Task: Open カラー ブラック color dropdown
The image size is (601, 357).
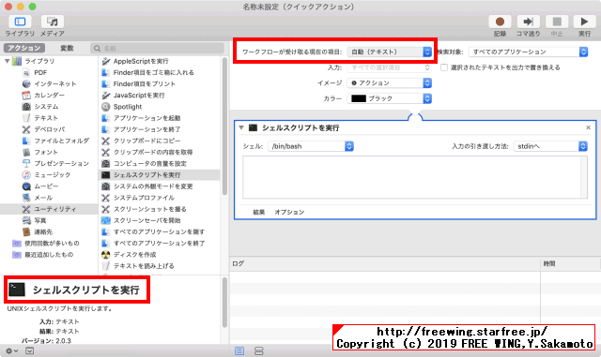Action: [390, 98]
